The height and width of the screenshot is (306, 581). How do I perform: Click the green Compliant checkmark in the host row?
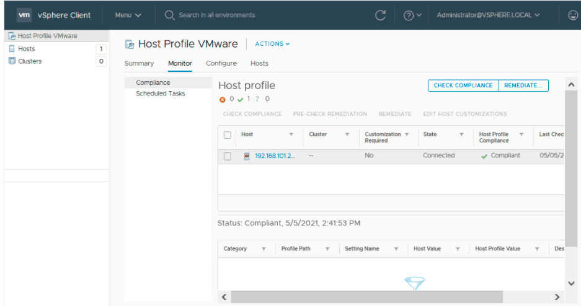484,156
